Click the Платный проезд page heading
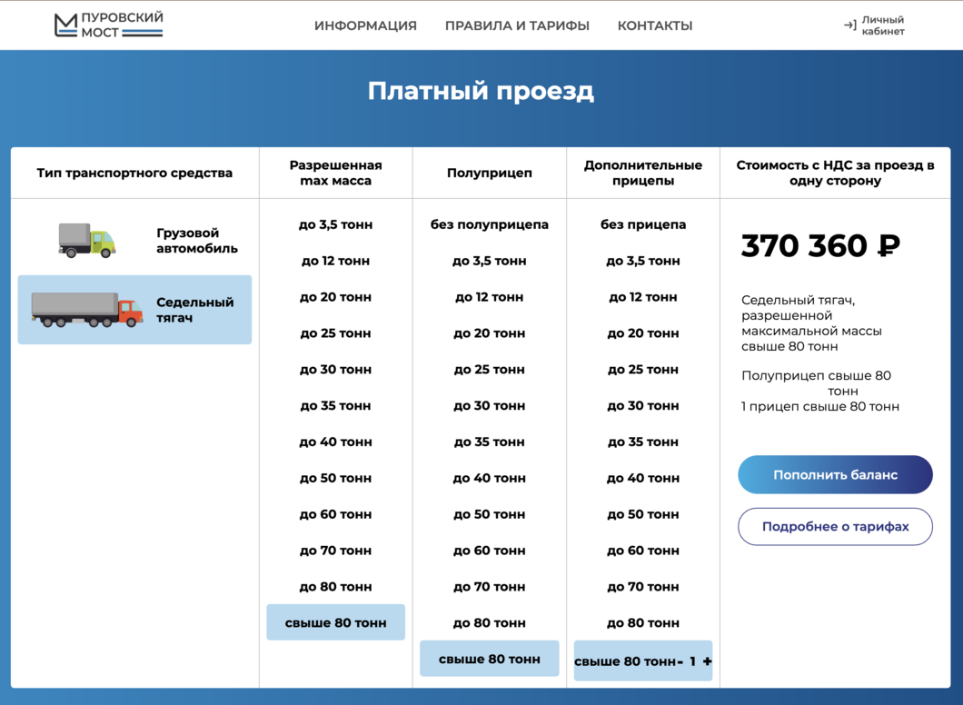This screenshot has width=963, height=705. [481, 91]
